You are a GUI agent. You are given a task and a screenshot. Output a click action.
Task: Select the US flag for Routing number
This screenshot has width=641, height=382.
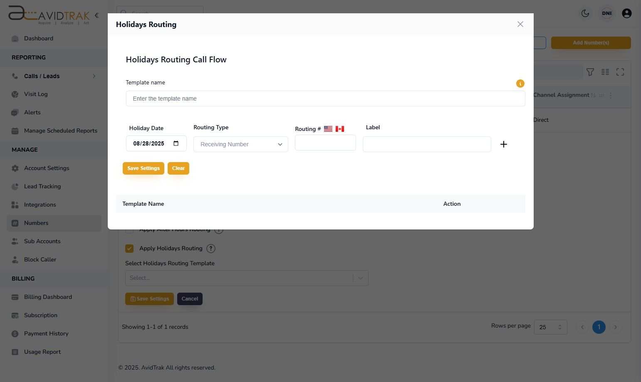click(328, 128)
